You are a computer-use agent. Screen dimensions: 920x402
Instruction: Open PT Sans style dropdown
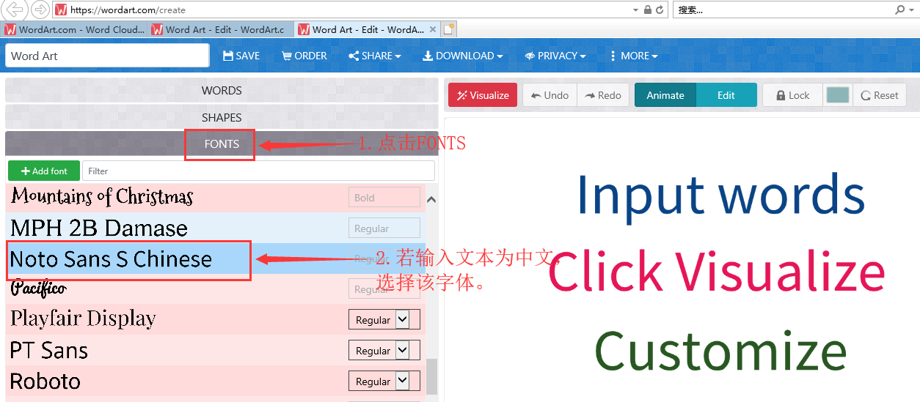[384, 351]
